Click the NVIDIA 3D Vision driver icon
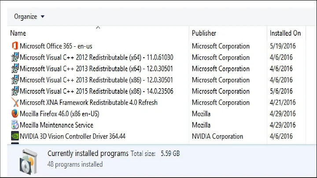 click(15, 136)
